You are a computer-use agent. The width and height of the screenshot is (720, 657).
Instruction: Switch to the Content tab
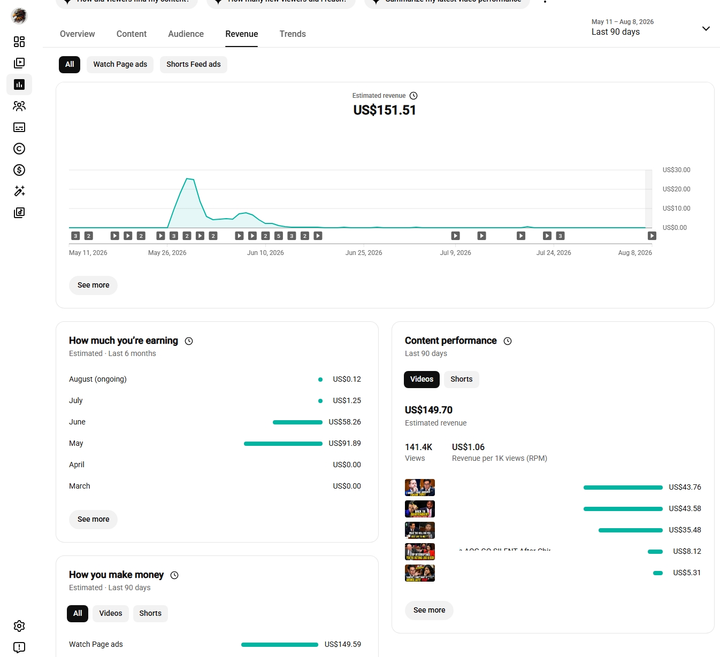tap(132, 34)
